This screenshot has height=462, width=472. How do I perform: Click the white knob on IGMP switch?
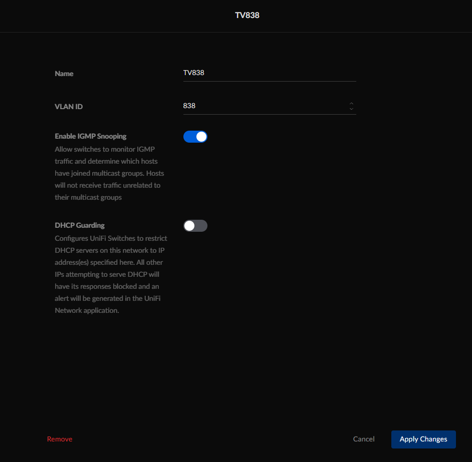click(201, 137)
